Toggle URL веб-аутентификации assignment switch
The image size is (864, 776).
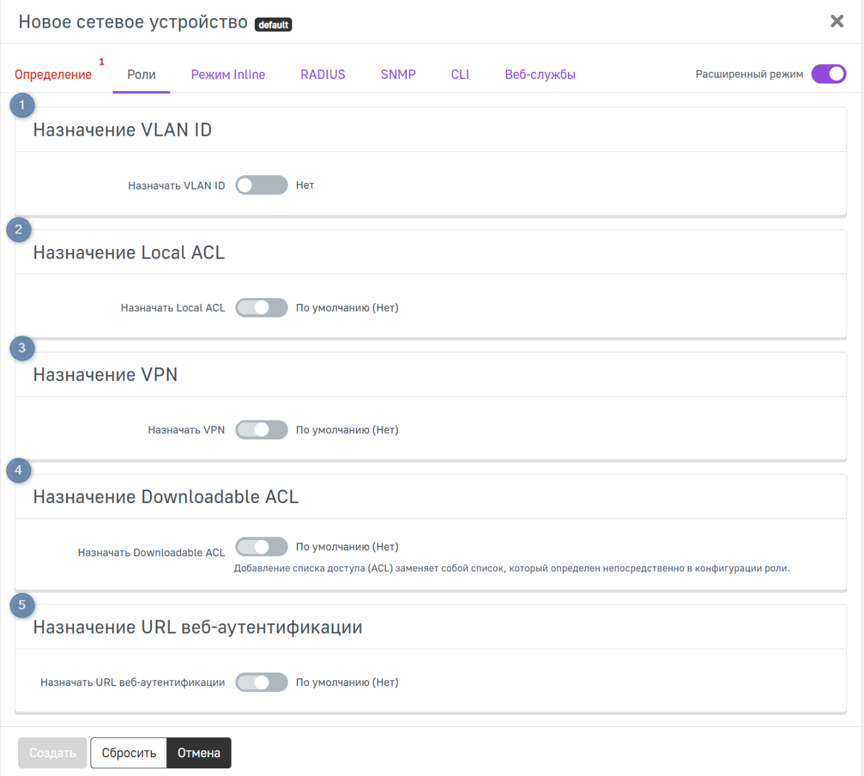[261, 682]
